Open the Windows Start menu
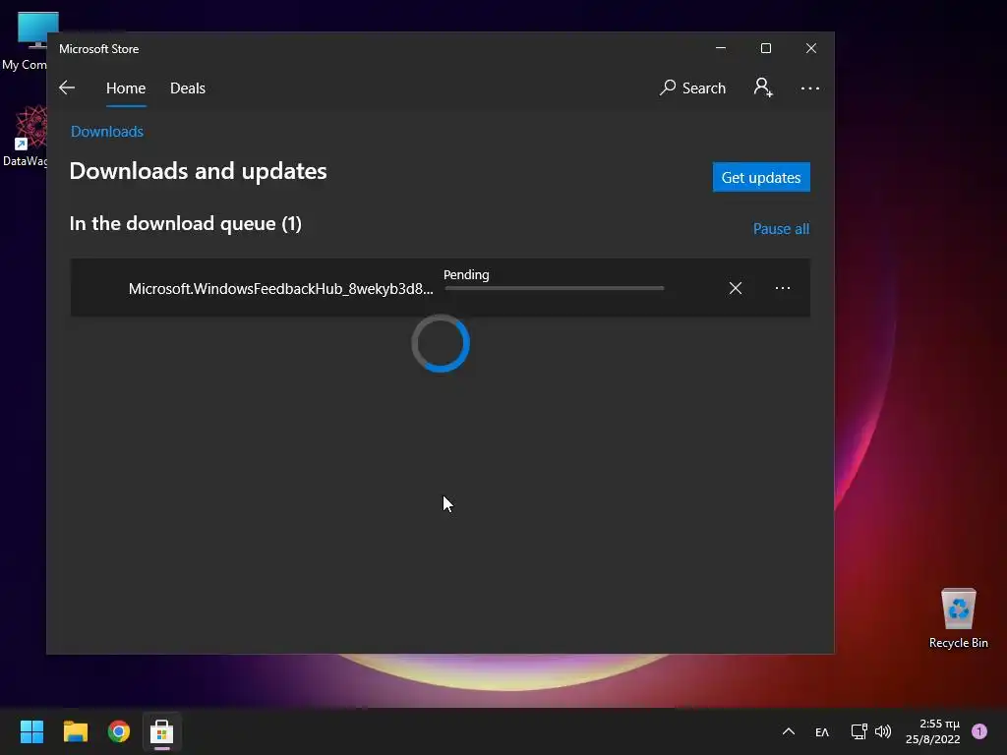 (31, 731)
